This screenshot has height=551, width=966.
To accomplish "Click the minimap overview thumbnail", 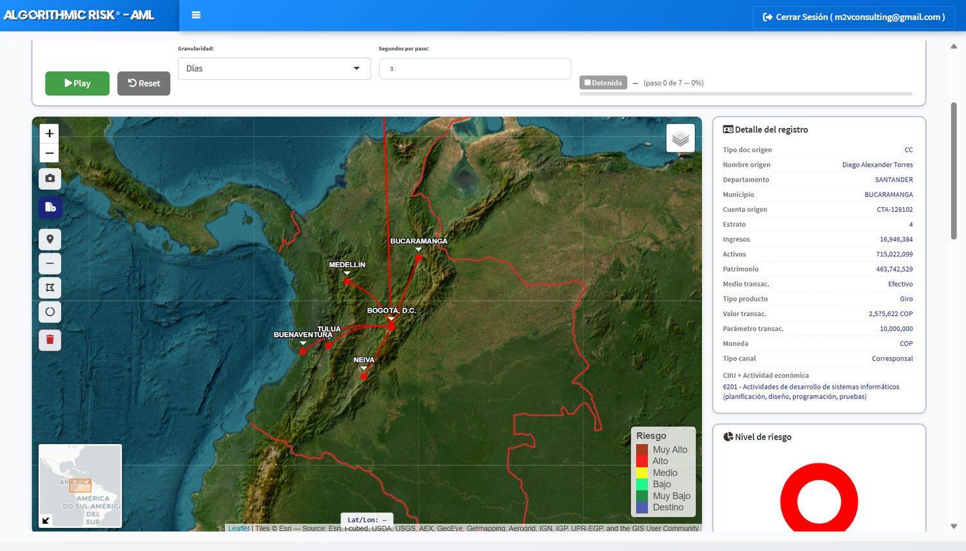I will click(x=80, y=486).
